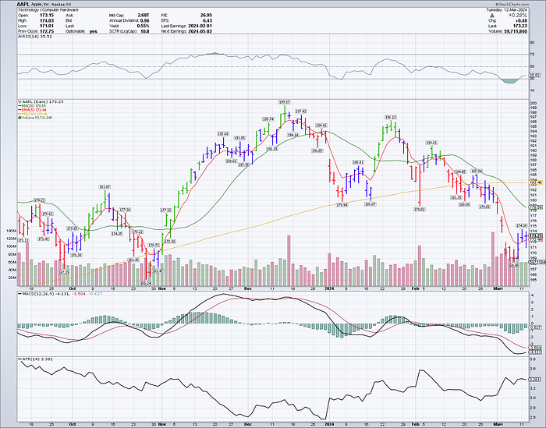Click the 179.02 February low label

pos(420,210)
